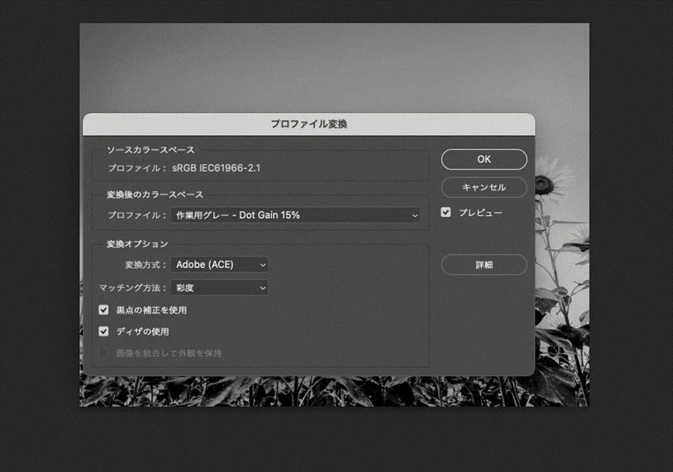Open the マッチング方法 dropdown showing 彩度
The image size is (673, 472).
219,288
